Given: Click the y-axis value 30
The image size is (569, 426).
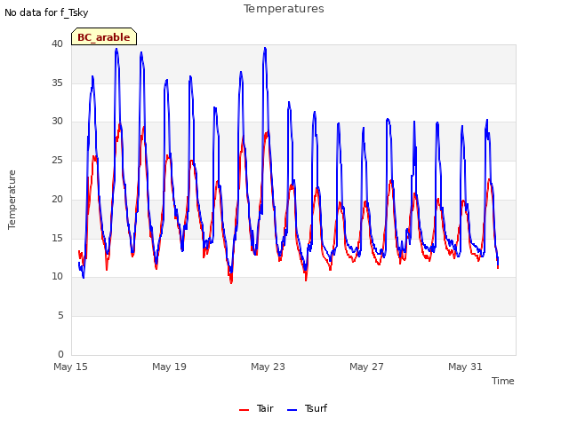Looking at the screenshot, I should [57, 122].
